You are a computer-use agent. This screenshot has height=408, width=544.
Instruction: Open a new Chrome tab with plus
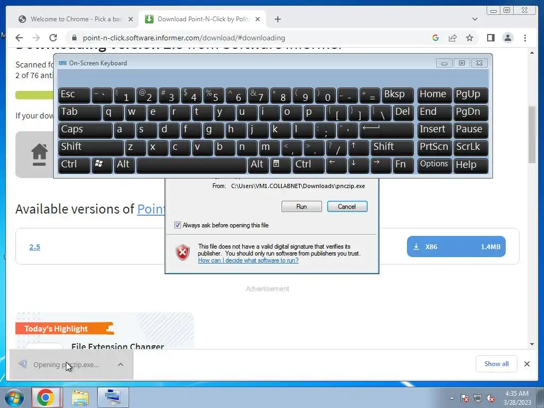[x=277, y=19]
